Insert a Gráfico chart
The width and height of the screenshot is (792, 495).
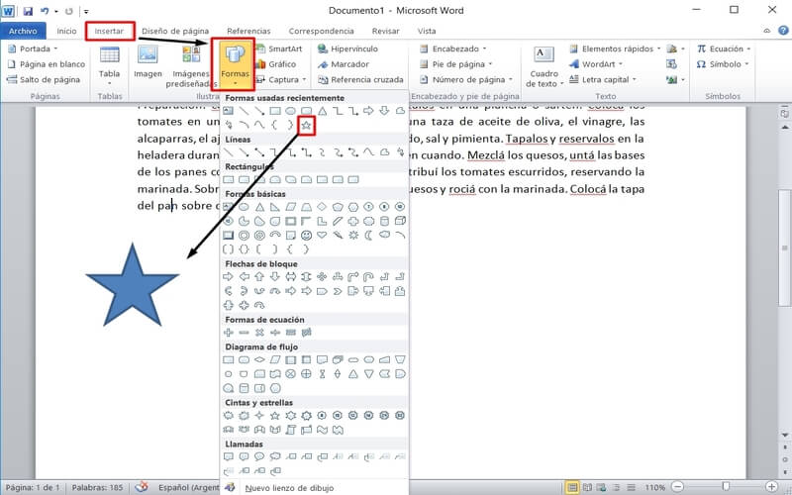tap(276, 64)
